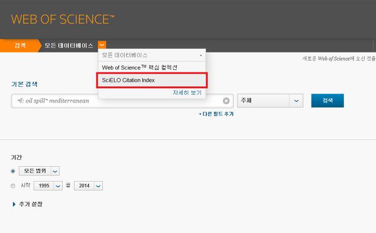Open the 2014 end year dropdown

point(88,186)
